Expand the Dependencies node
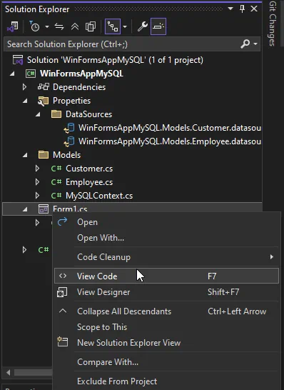Screen dimensions: 284x390 tap(24, 87)
